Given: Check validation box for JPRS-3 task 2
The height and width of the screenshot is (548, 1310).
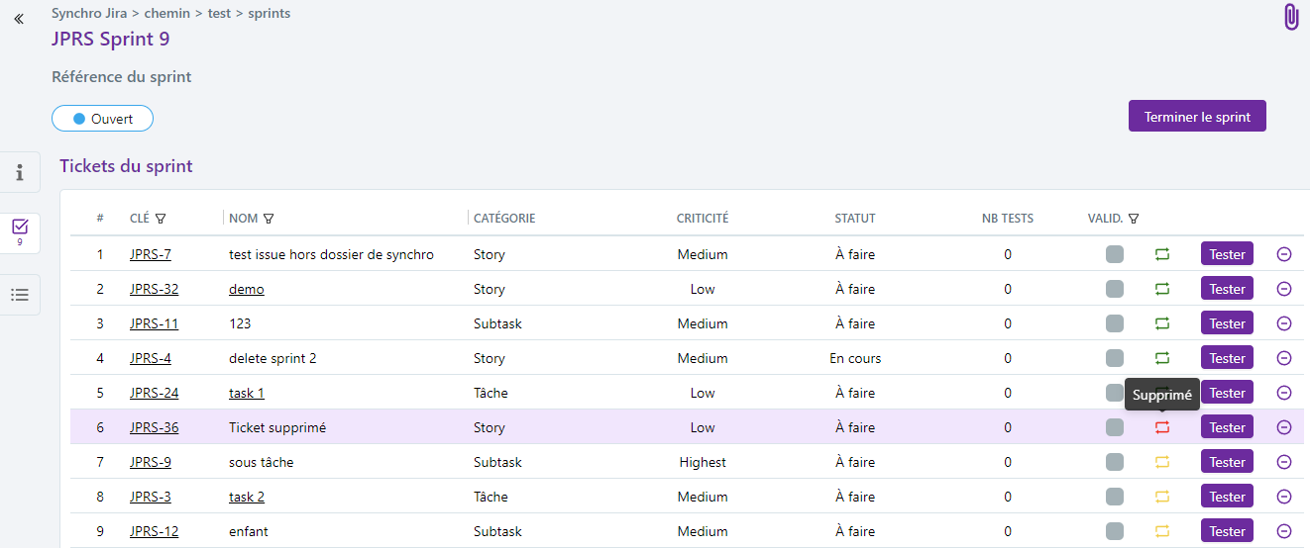Looking at the screenshot, I should point(1115,497).
